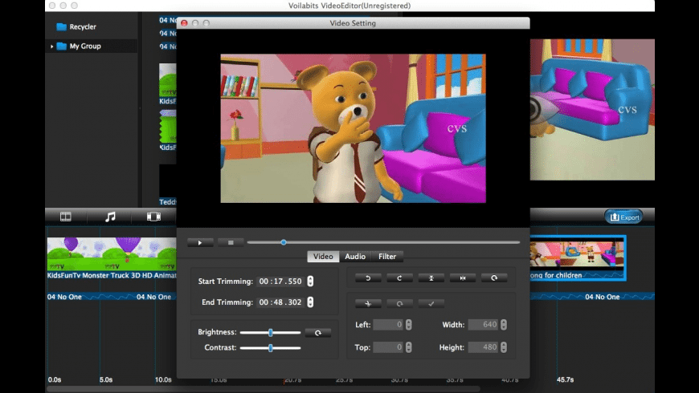Image resolution: width=699 pixels, height=393 pixels.
Task: Click the Width crop value field
Action: click(x=483, y=325)
